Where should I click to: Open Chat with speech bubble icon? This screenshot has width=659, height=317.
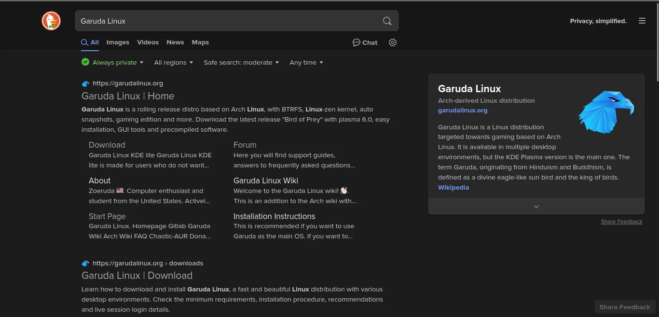[365, 42]
